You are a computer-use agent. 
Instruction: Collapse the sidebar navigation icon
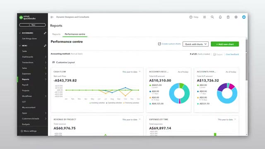click(x=52, y=17)
